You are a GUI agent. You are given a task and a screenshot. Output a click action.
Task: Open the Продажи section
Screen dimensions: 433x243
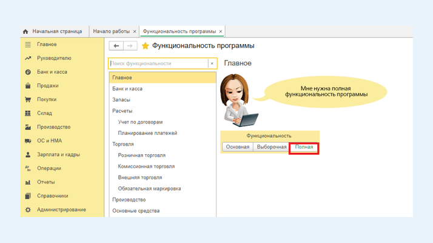tap(48, 86)
